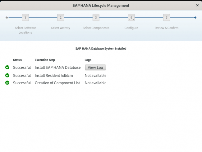Select wizard step 3 box

[96, 17]
